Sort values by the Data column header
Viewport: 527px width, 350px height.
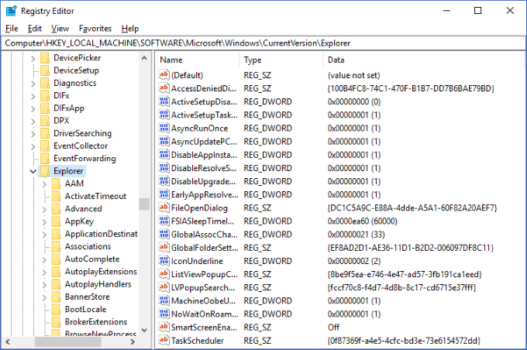pos(423,60)
